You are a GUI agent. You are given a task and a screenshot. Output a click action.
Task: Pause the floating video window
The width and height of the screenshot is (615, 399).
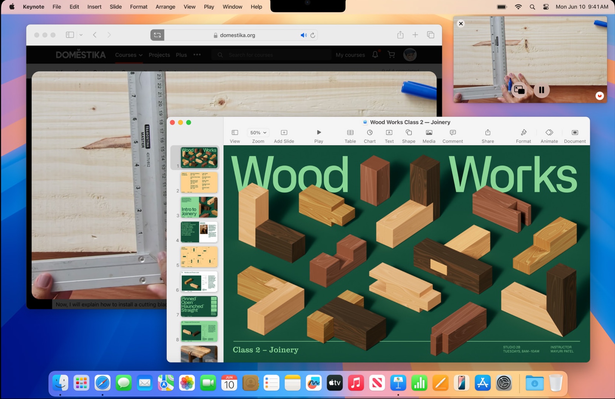click(541, 90)
